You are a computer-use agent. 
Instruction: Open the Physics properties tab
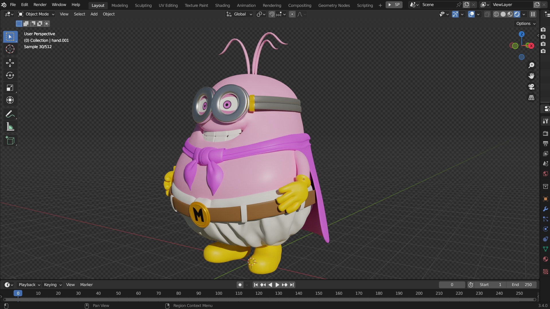[x=545, y=229]
